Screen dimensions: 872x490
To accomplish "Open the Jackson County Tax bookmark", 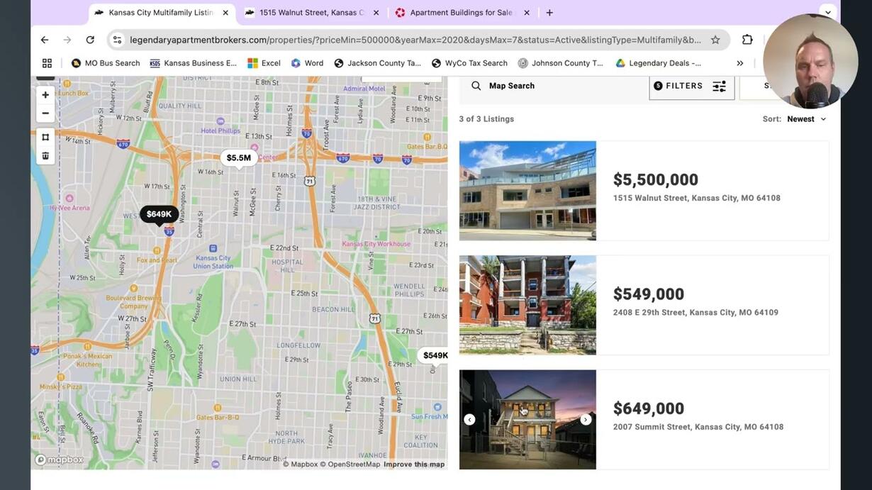I will (377, 63).
